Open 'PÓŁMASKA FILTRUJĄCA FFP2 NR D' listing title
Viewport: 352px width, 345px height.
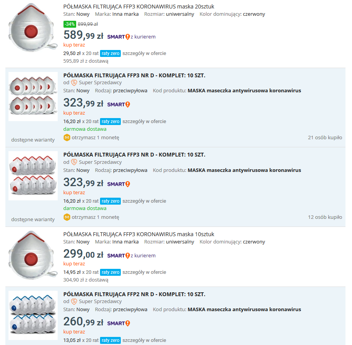point(134,294)
